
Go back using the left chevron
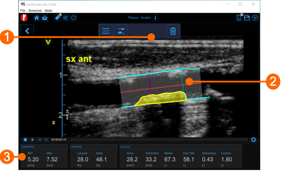tap(27, 31)
